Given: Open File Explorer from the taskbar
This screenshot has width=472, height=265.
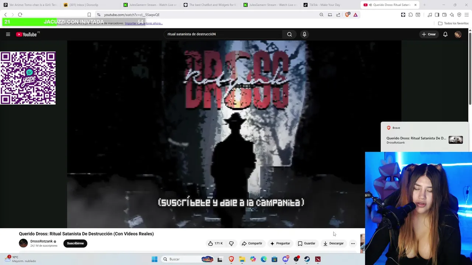Looking at the screenshot, I should (x=242, y=259).
